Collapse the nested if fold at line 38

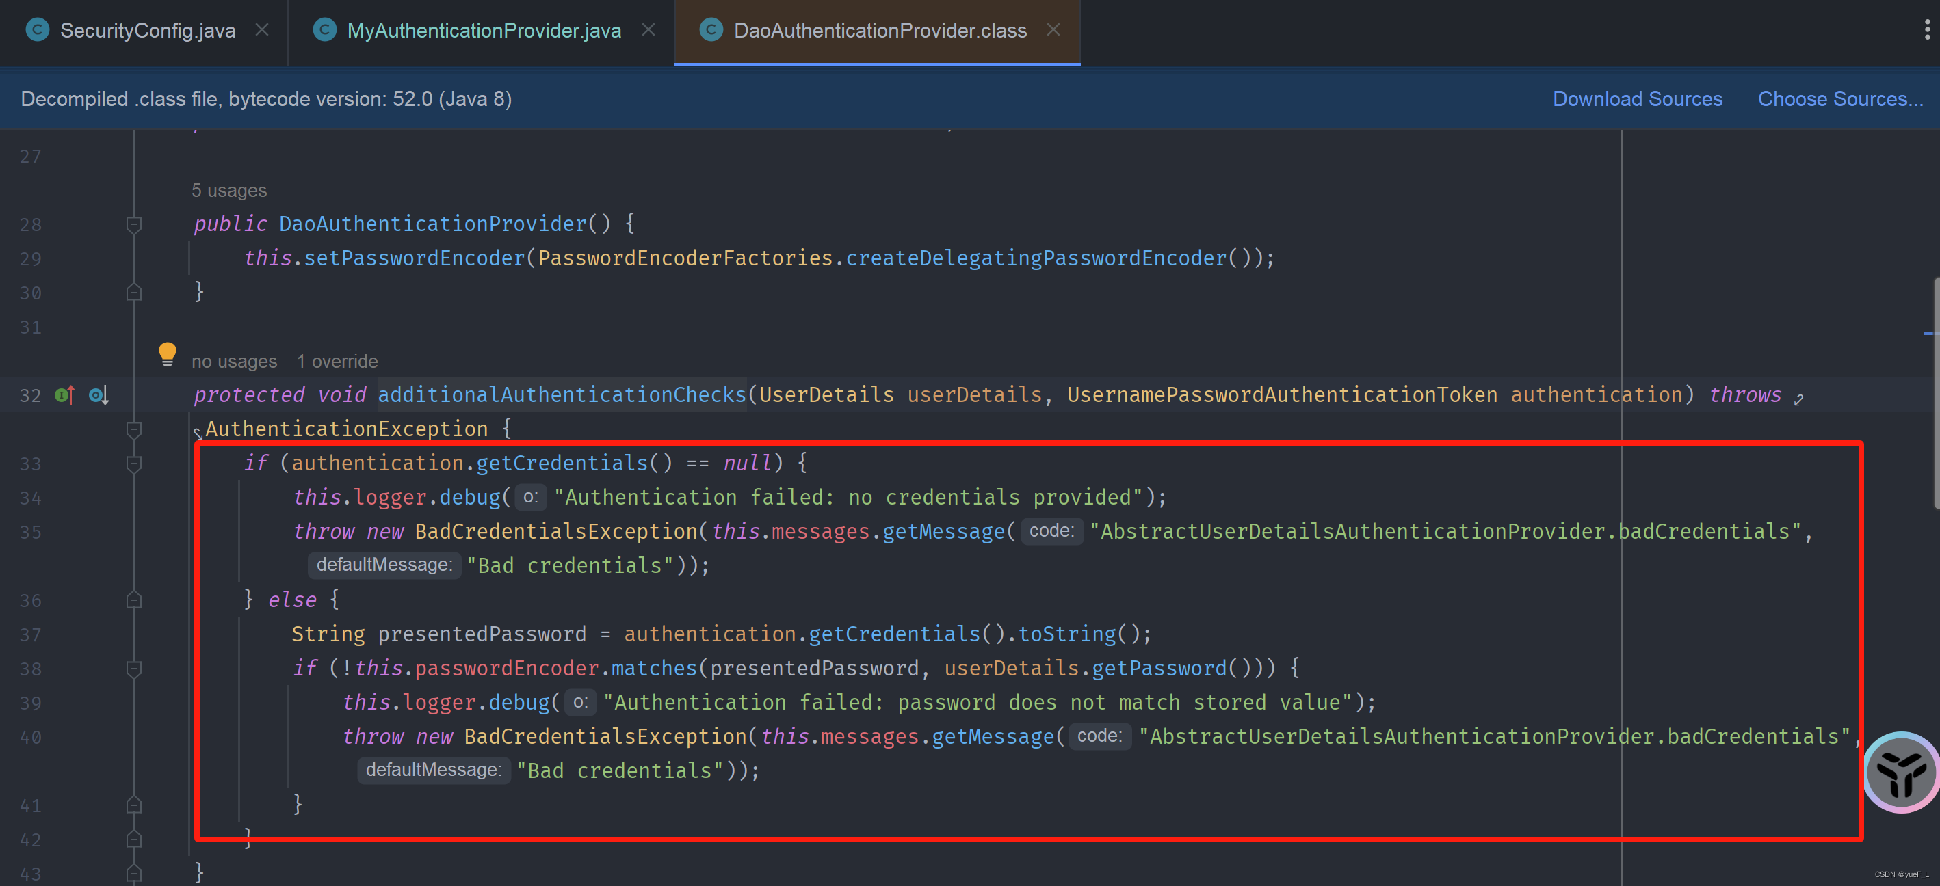point(134,669)
